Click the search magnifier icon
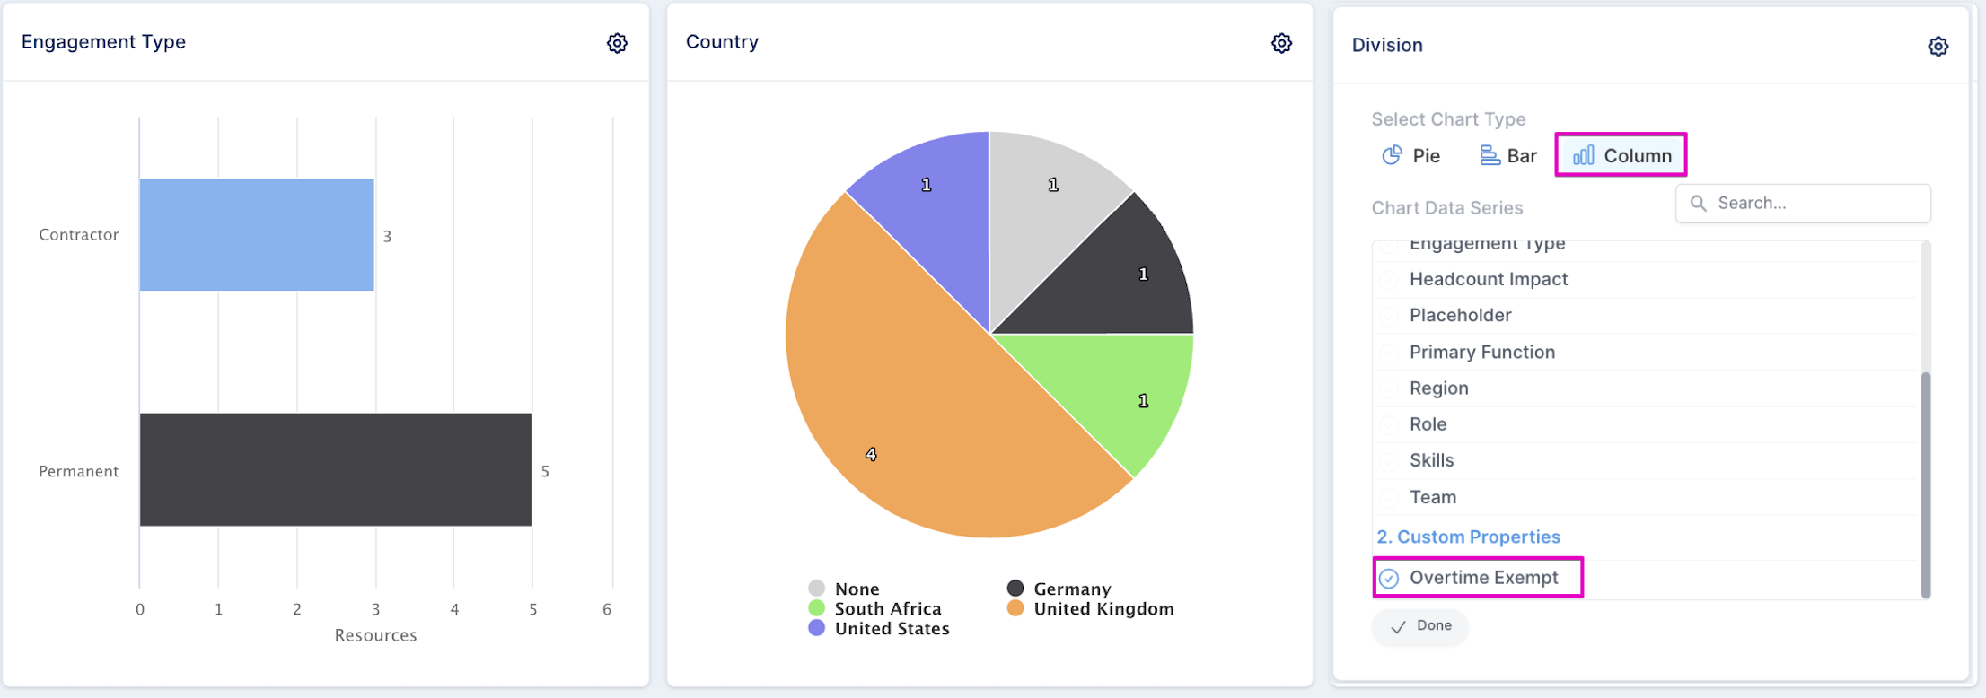 pos(1698,204)
